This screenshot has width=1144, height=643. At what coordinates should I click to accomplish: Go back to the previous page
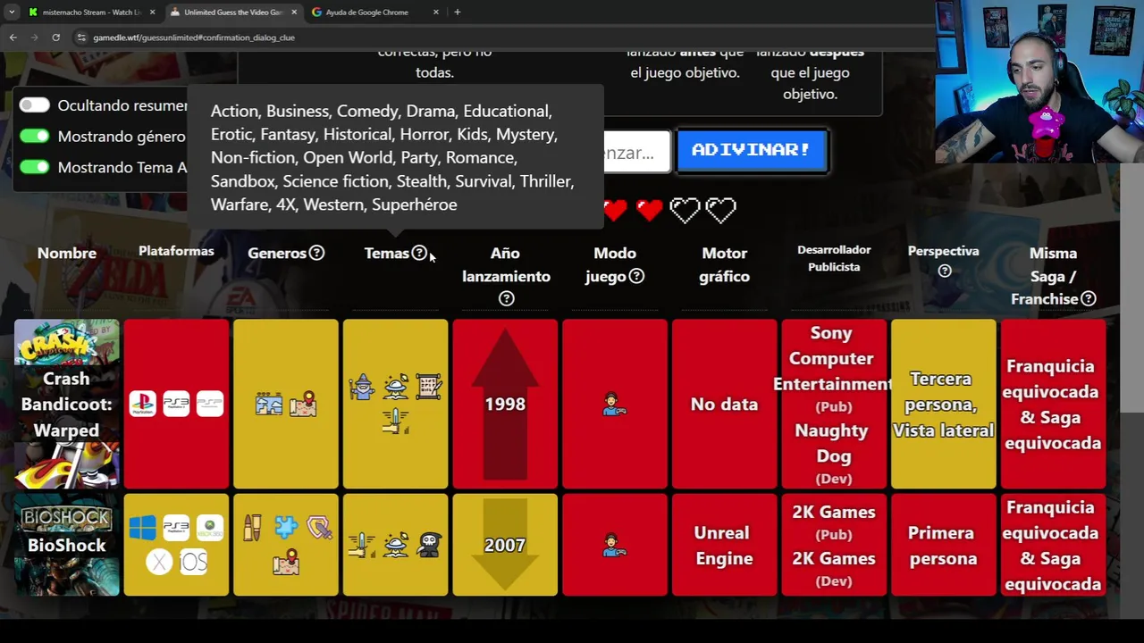point(13,38)
